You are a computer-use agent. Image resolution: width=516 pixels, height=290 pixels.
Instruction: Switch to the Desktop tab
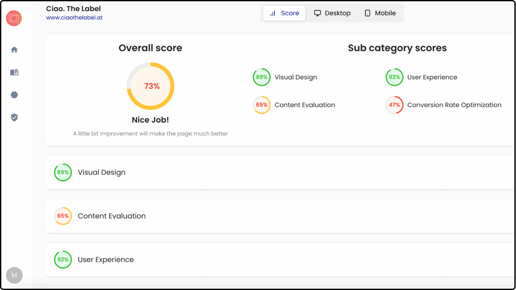pos(332,13)
